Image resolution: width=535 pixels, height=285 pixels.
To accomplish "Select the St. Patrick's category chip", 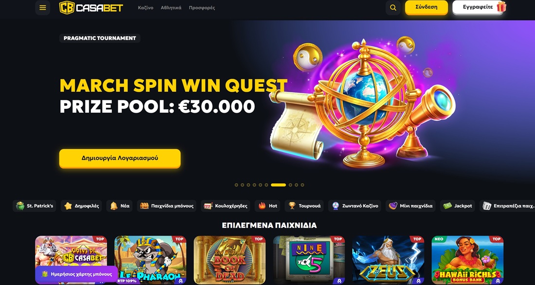I will point(35,206).
